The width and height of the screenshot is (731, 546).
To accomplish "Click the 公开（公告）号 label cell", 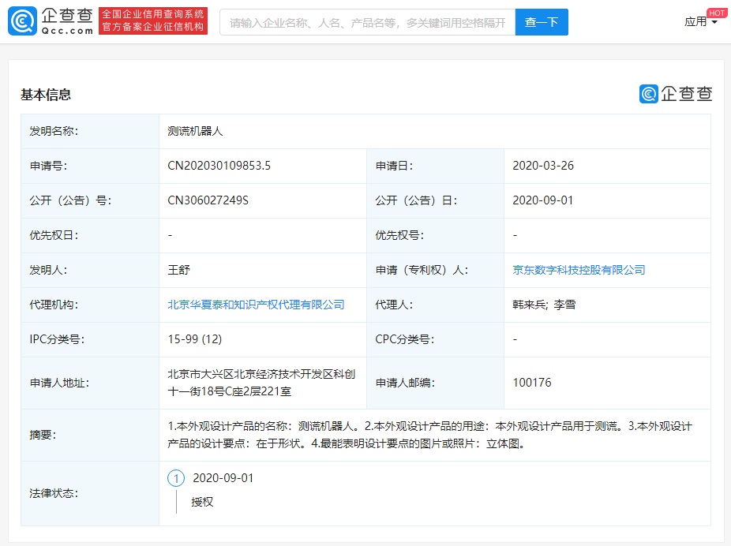I will pos(90,200).
